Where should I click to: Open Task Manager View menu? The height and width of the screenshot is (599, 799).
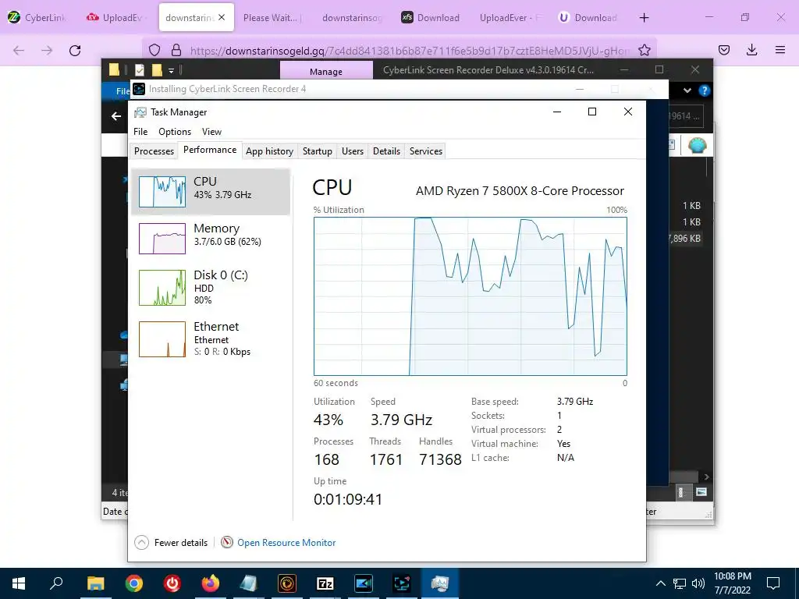pyautogui.click(x=211, y=131)
